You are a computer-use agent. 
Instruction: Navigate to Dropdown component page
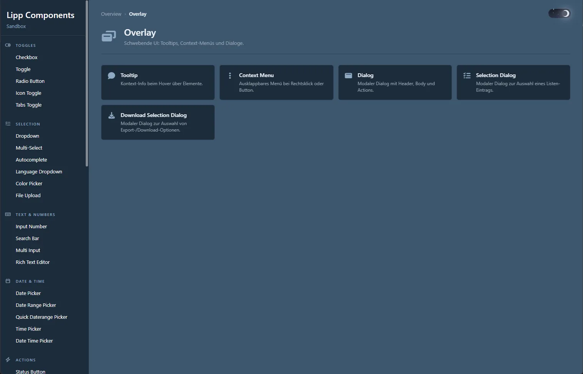coord(27,136)
